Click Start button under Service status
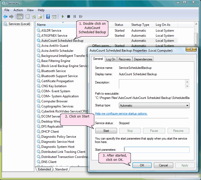The image size is (201, 180). tap(106, 131)
